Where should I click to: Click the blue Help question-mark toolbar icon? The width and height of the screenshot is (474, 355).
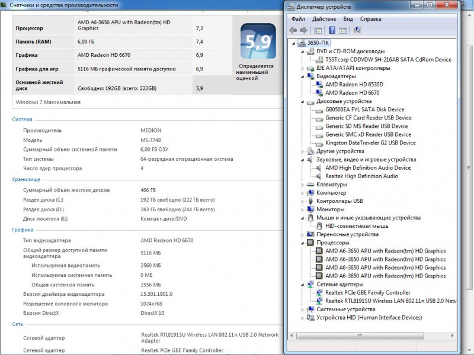[332, 30]
